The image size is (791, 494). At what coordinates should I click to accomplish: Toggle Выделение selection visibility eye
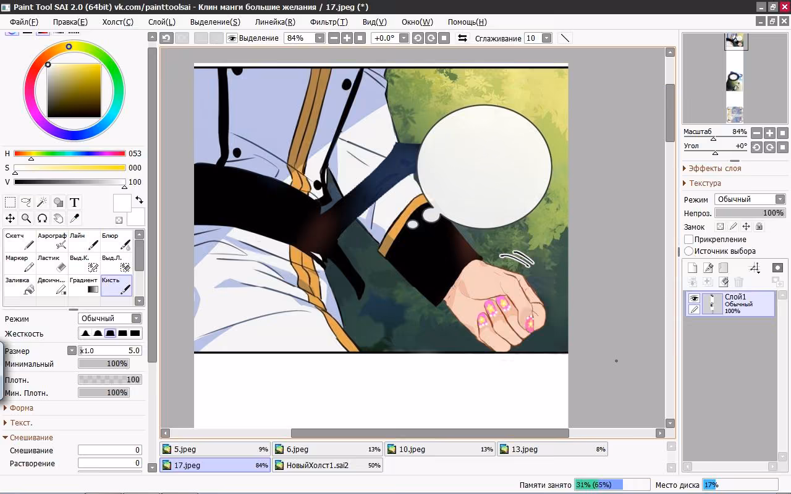(232, 38)
